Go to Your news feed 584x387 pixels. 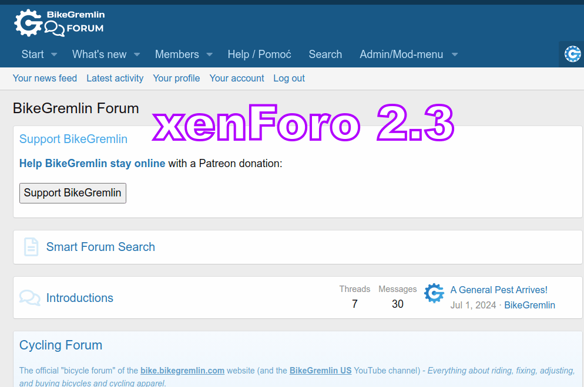pos(45,78)
